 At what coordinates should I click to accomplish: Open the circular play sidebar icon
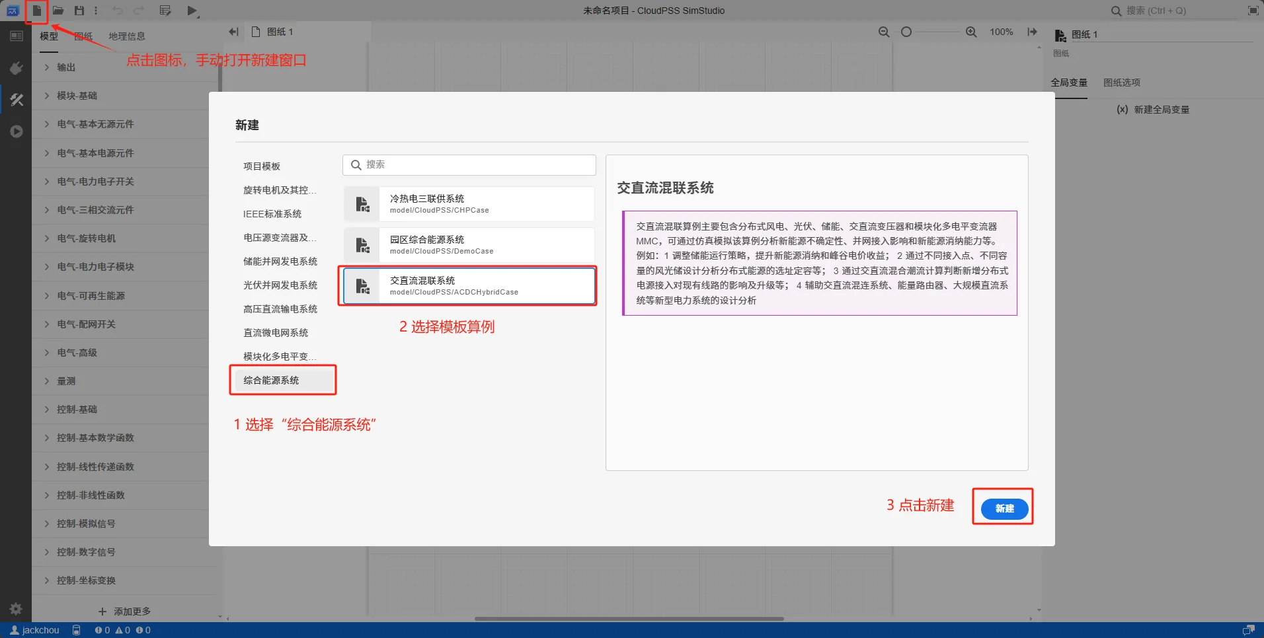[17, 131]
